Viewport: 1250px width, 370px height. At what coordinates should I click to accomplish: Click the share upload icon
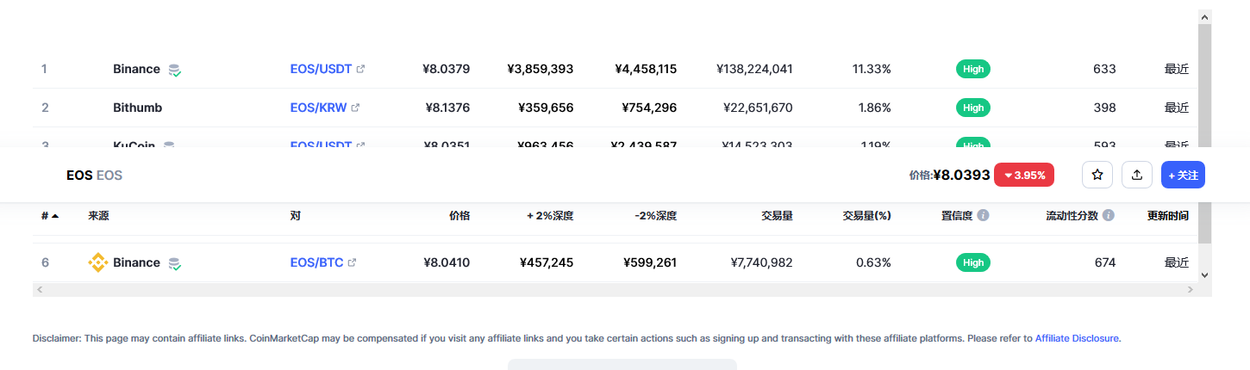[1137, 175]
